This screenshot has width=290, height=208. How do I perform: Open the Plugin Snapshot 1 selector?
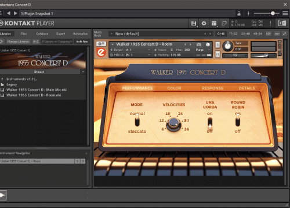[x=128, y=13]
